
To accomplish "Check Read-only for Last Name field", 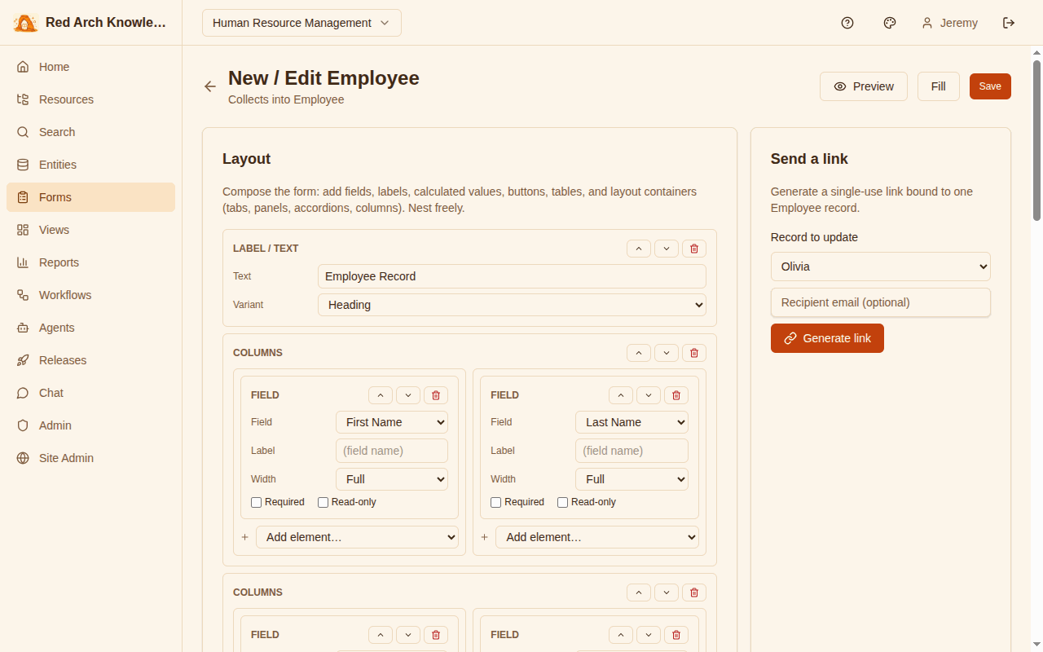I will [x=563, y=502].
